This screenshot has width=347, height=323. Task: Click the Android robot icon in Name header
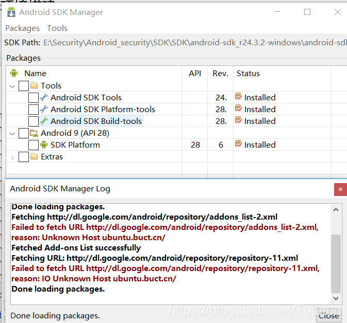point(14,73)
